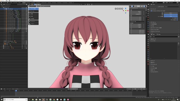
Task: Adjust ambient occlusion Distance slider
Action: tap(171, 13)
